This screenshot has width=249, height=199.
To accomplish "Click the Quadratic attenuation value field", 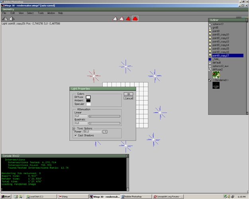I will pos(80,123).
